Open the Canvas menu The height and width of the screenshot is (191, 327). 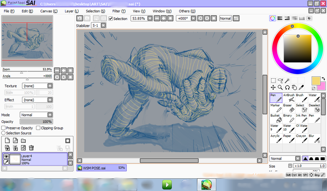[49, 11]
